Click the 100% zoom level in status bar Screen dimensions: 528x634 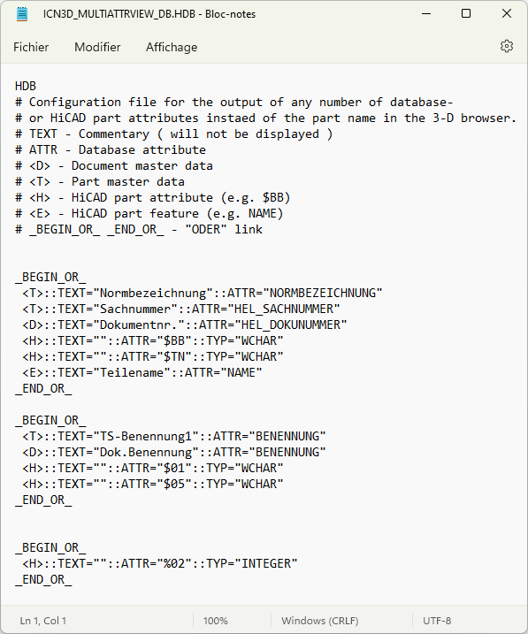216,620
